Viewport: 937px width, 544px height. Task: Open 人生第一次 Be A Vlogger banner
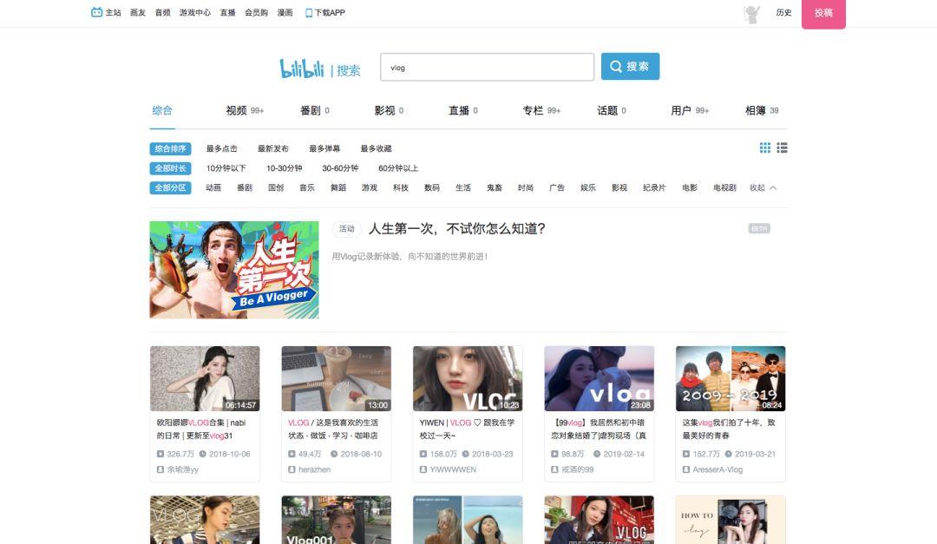(234, 270)
